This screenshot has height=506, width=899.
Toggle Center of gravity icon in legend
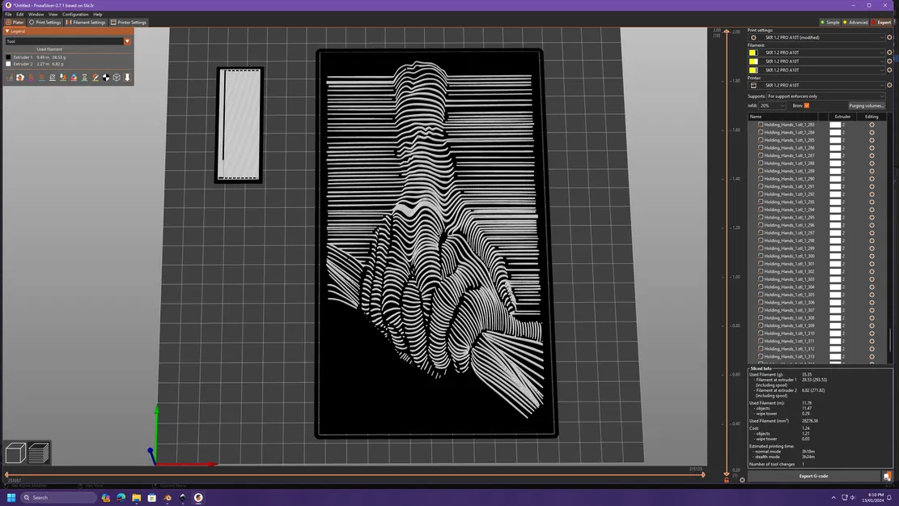[x=106, y=78]
